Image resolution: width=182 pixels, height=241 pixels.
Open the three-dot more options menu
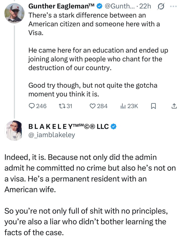click(173, 6)
